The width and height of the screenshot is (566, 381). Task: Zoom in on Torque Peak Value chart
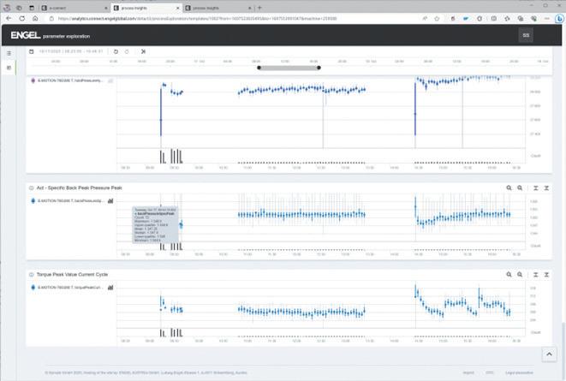coord(509,275)
